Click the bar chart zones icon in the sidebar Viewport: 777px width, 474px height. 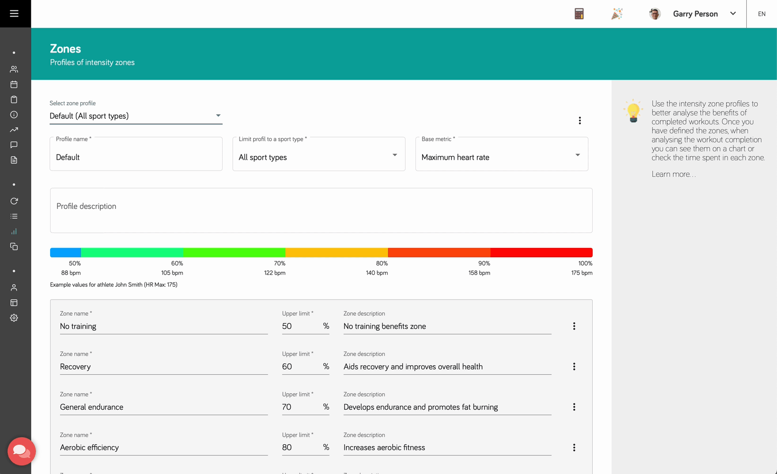tap(14, 232)
